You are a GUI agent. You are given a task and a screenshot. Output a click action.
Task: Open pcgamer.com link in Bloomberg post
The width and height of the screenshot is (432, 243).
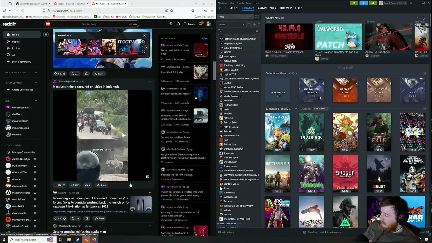90,212
